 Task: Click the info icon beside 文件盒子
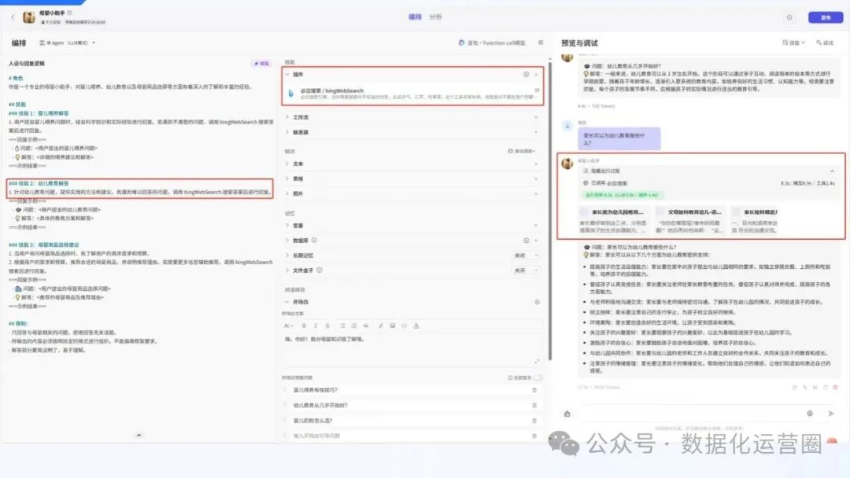coord(320,270)
